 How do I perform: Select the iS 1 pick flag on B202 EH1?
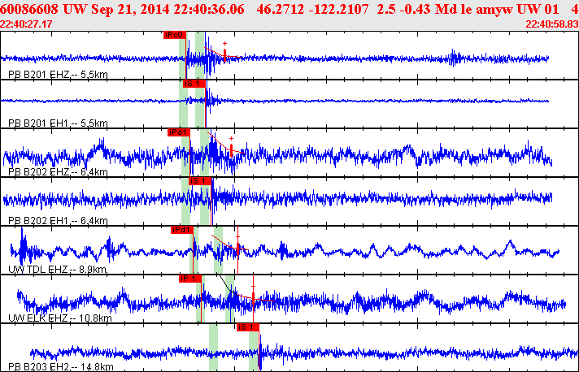click(200, 181)
